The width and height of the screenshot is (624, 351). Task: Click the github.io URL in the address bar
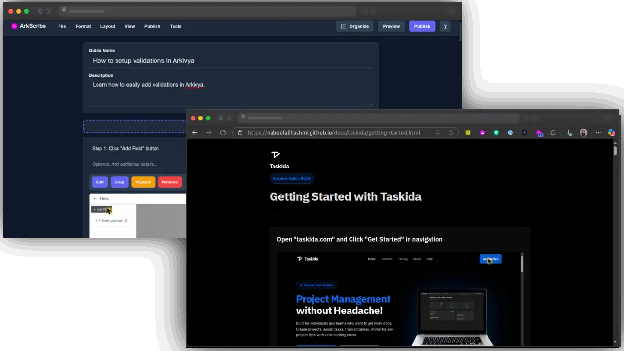point(334,133)
